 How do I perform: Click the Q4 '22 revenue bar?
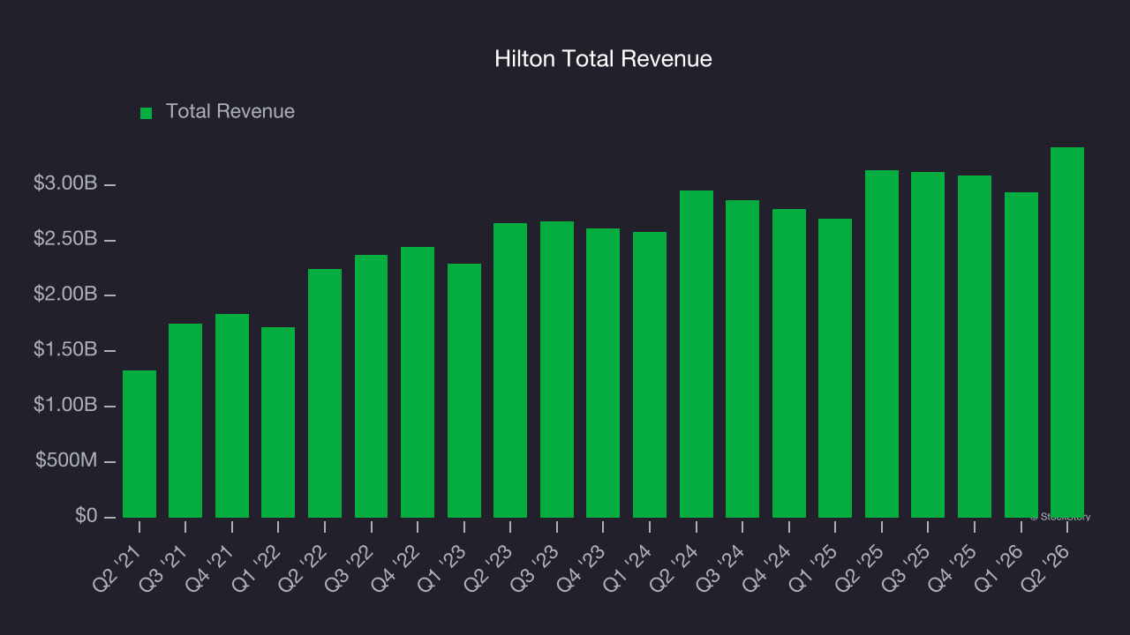(x=418, y=382)
